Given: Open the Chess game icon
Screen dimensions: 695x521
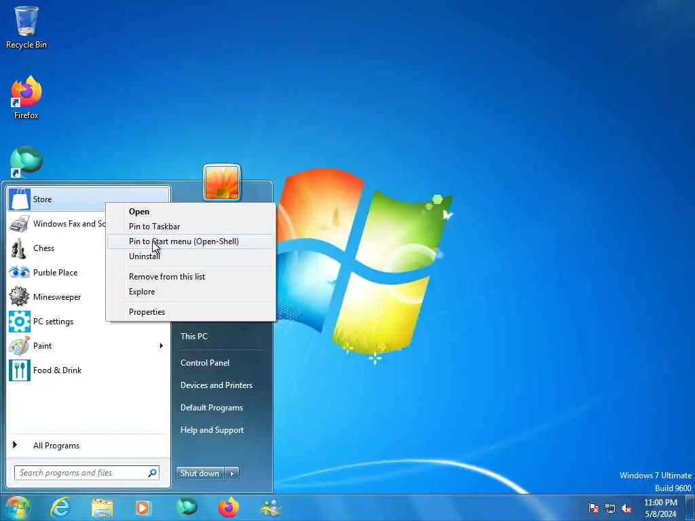Looking at the screenshot, I should [x=20, y=248].
